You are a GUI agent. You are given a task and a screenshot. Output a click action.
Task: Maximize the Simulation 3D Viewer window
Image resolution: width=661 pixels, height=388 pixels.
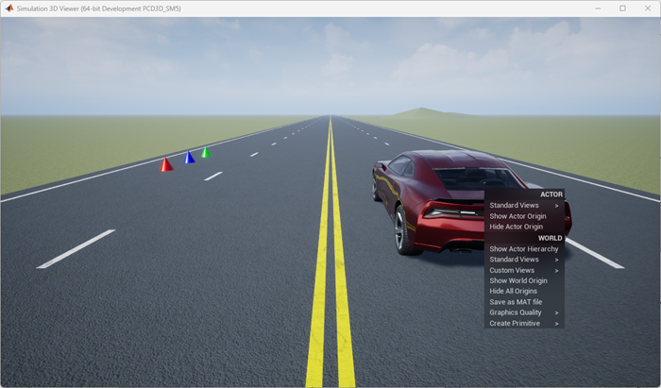click(622, 8)
